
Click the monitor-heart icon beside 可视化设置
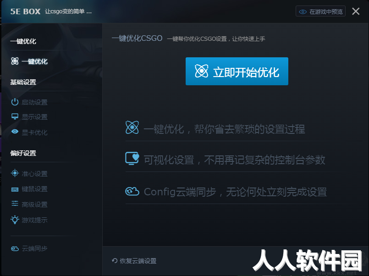(132, 158)
